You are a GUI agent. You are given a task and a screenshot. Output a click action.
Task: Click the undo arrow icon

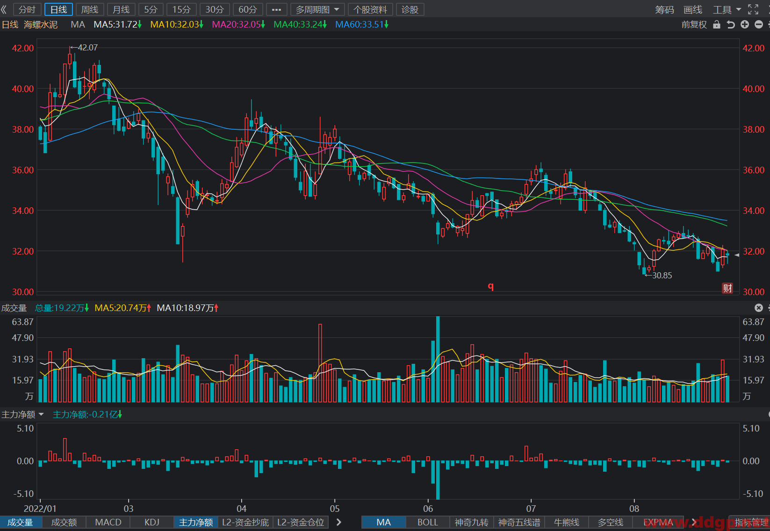coord(731,25)
